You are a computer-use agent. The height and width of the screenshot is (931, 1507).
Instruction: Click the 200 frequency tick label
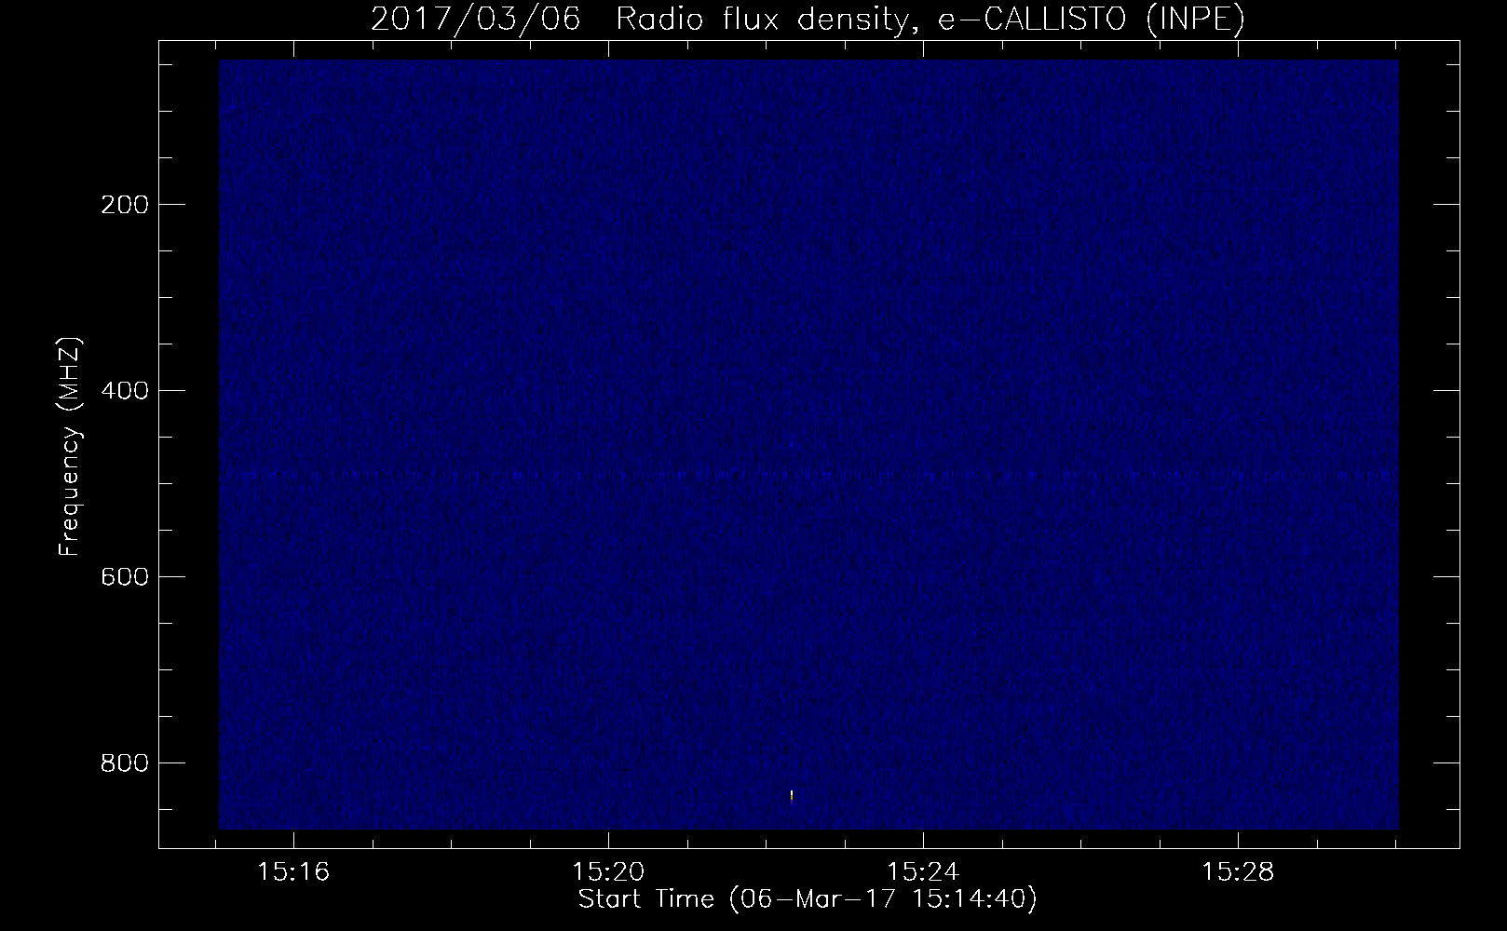(x=124, y=205)
